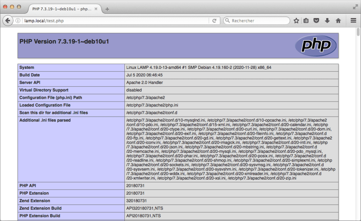Open the Firefox hamburger menu
This screenshot has height=221, width=361.
pos(353,20)
